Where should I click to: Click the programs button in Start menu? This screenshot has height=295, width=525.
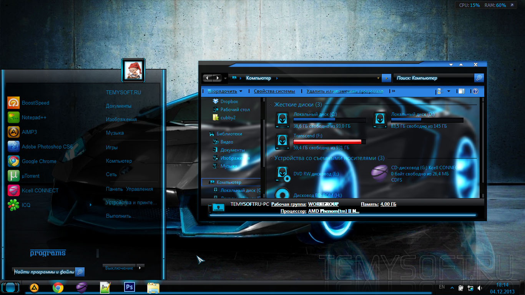(48, 253)
